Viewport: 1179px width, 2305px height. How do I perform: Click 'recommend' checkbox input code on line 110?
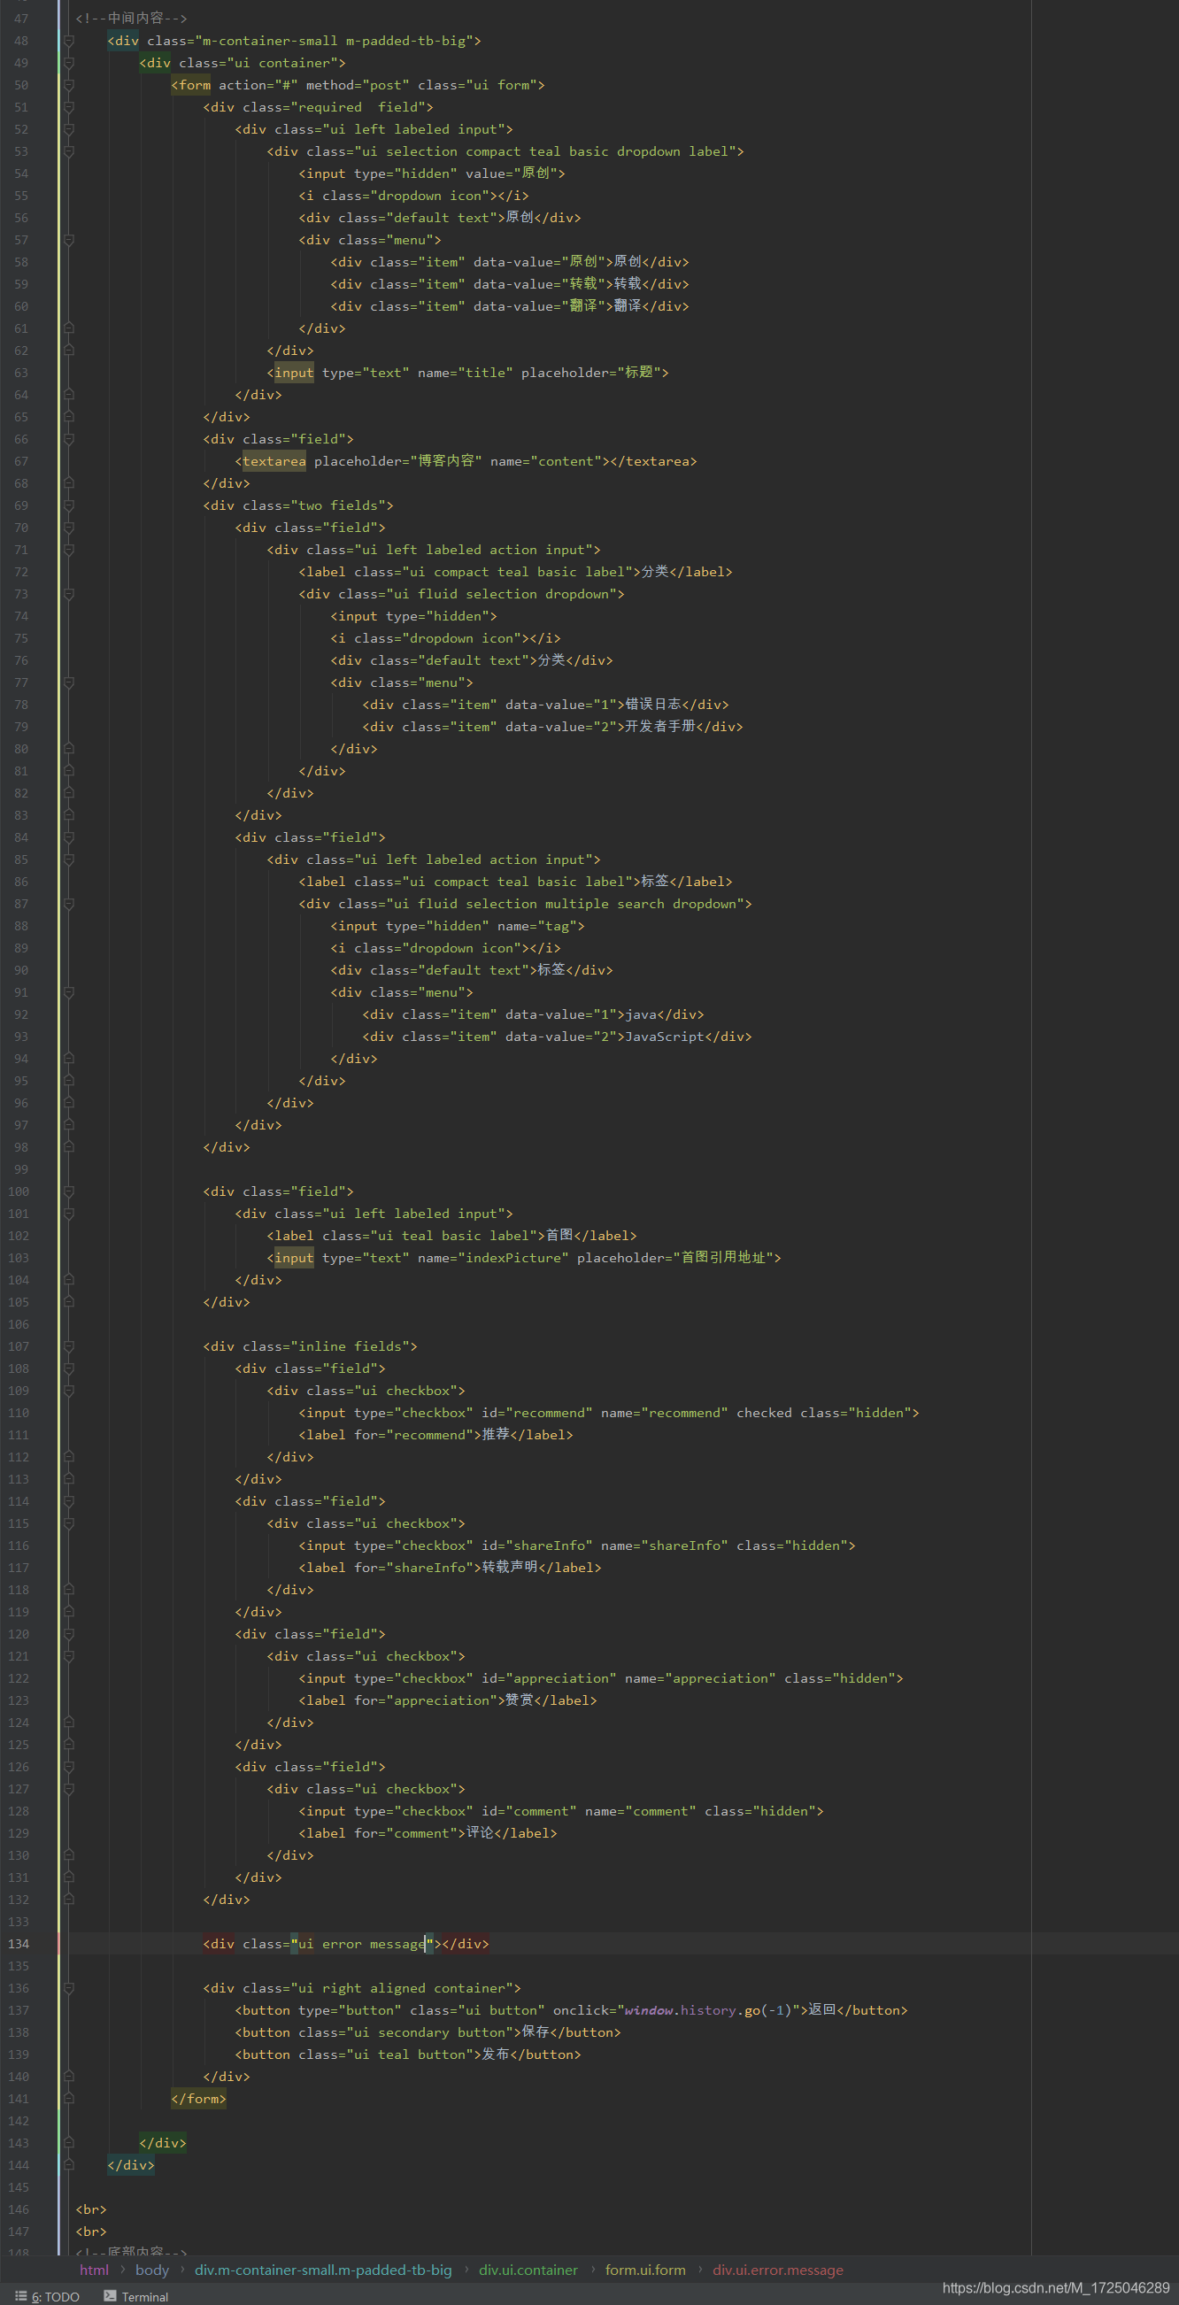tap(608, 1413)
